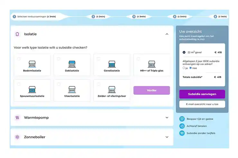238x158 pixels.
Task: Select the 'nee' radio button
Action: pos(191,68)
